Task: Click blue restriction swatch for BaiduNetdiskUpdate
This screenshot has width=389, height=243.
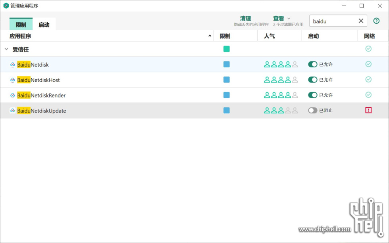Action: [227, 111]
